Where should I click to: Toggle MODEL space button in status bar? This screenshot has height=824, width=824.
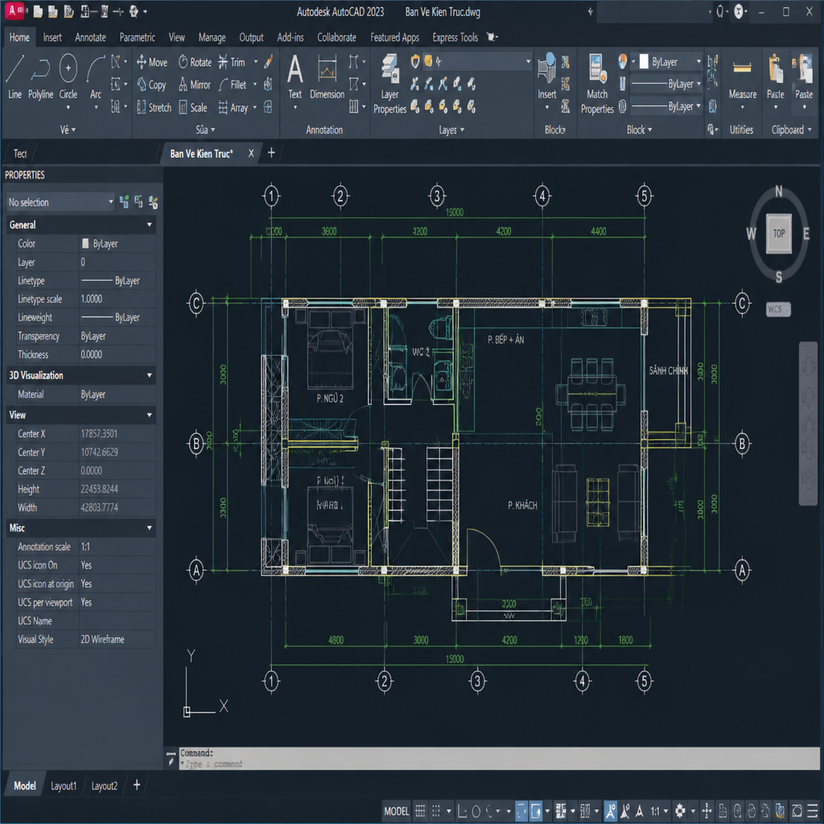pos(396,811)
